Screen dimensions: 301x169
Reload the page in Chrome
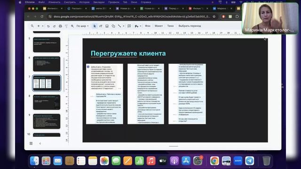click(x=42, y=17)
